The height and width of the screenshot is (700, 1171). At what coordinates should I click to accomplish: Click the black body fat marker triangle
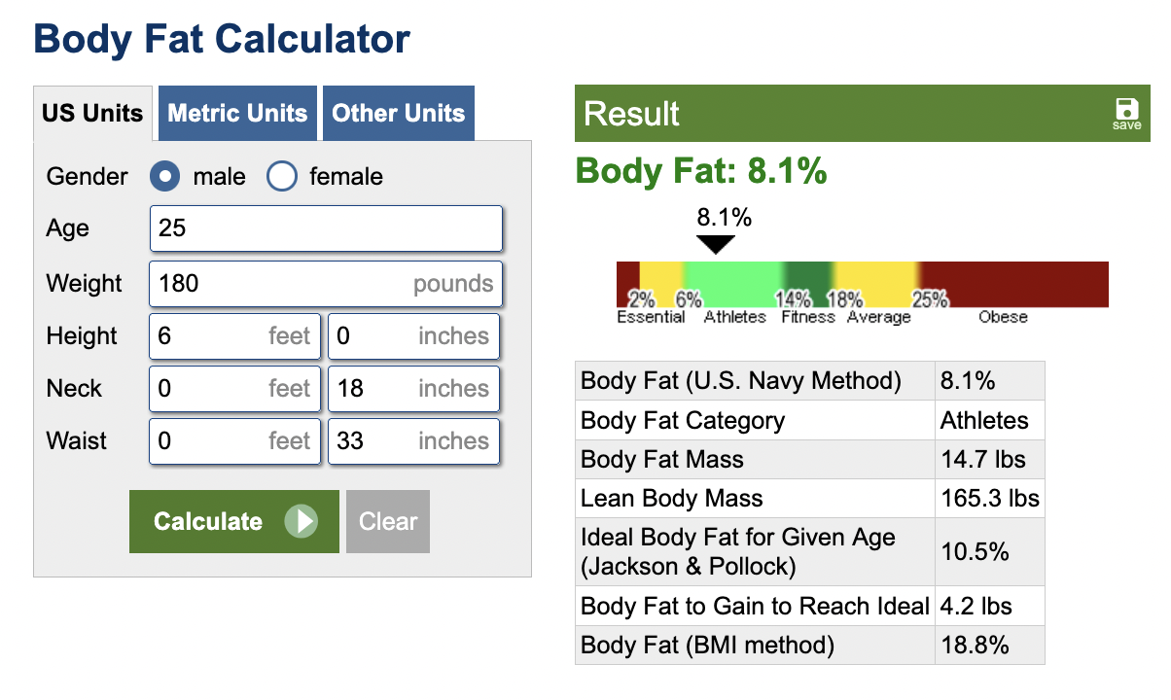click(716, 244)
